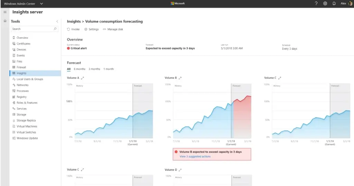This screenshot has width=354, height=186.
Task: Select the 3 months forecast tab
Action: point(94,69)
